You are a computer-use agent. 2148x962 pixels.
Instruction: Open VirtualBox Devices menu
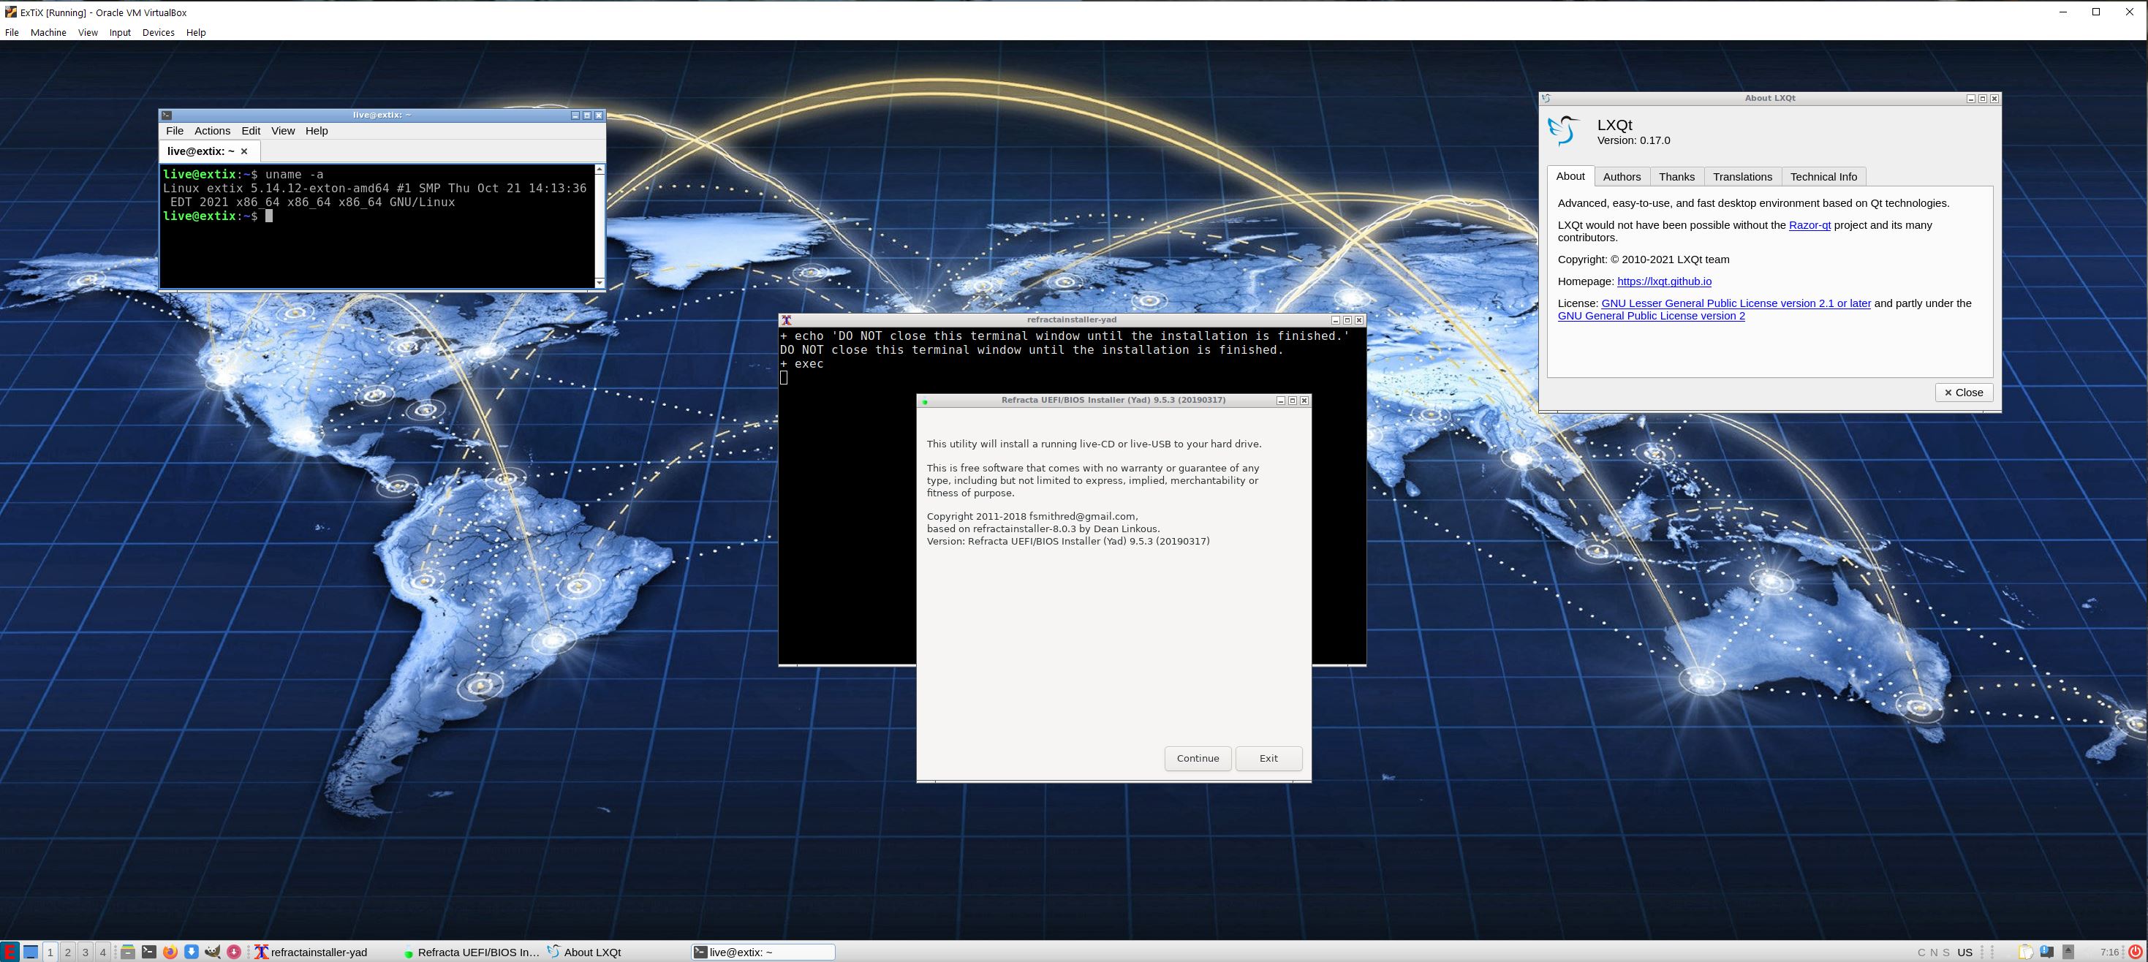(x=159, y=32)
